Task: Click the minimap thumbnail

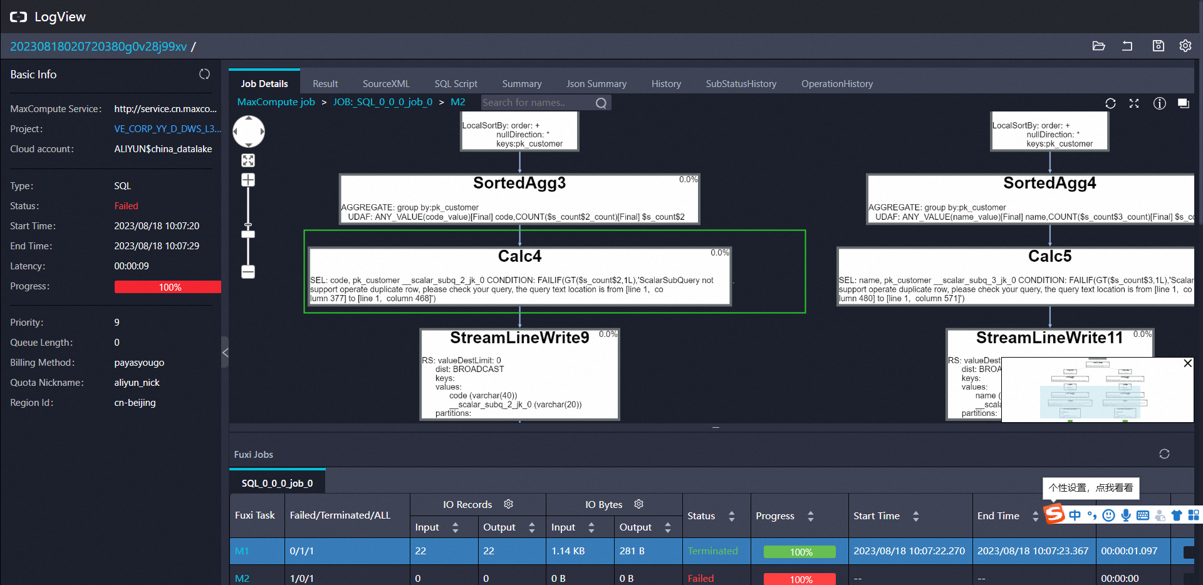Action: (1097, 390)
